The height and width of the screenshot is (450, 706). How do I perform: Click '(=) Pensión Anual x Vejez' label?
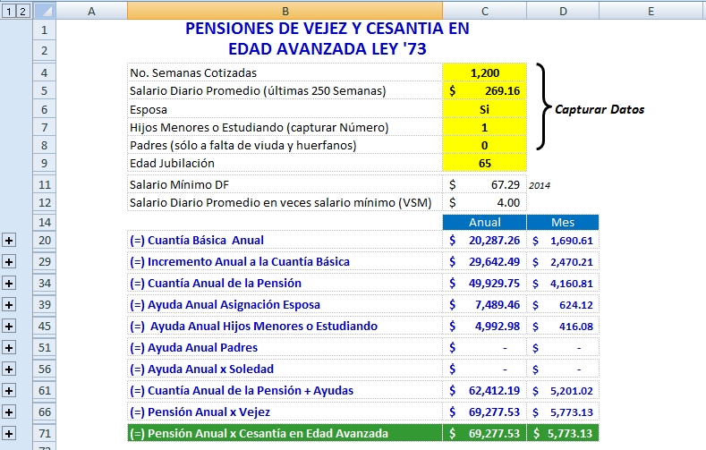200,412
